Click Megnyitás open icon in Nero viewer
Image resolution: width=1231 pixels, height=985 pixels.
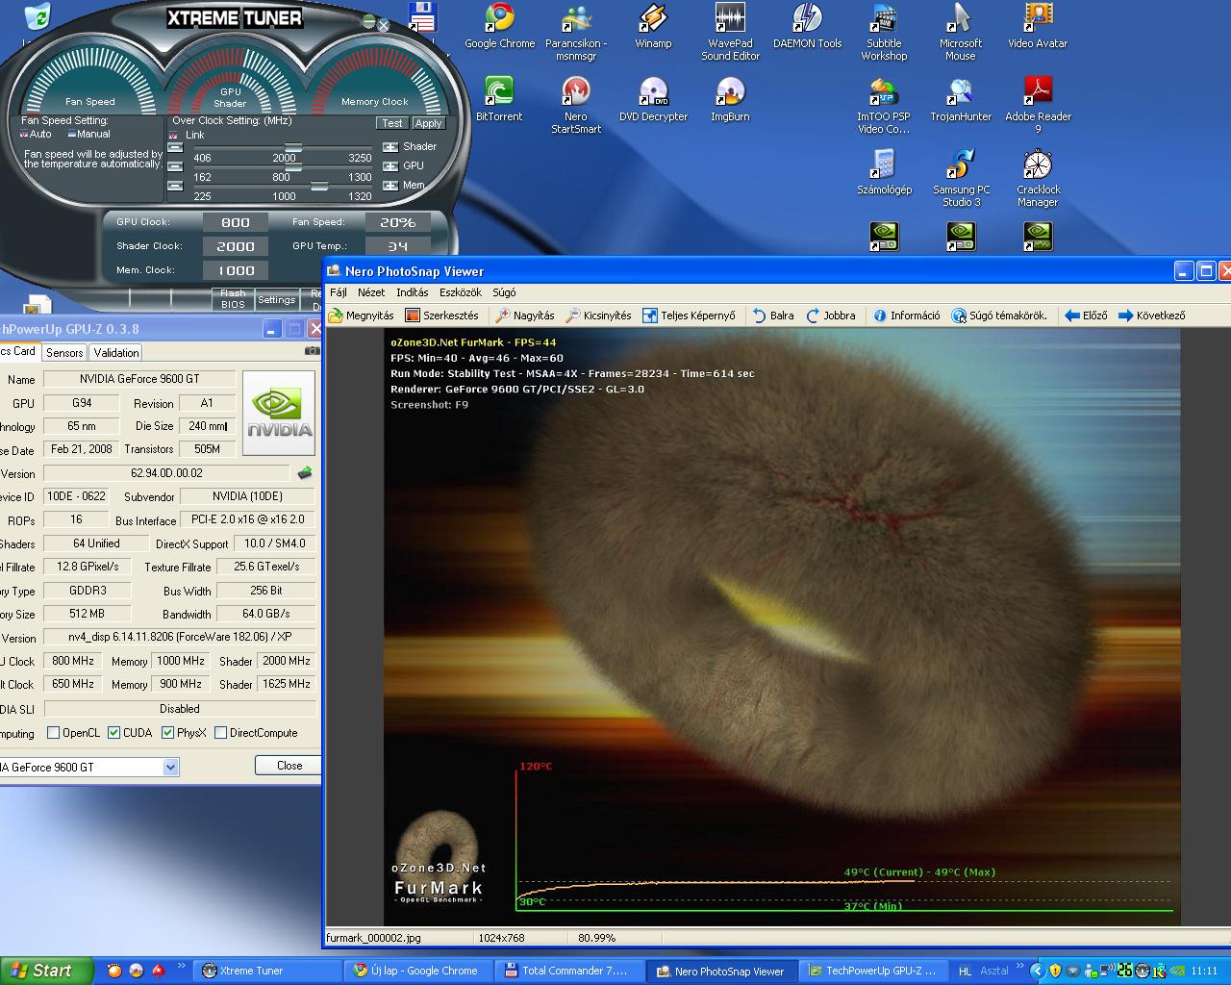[x=361, y=316]
